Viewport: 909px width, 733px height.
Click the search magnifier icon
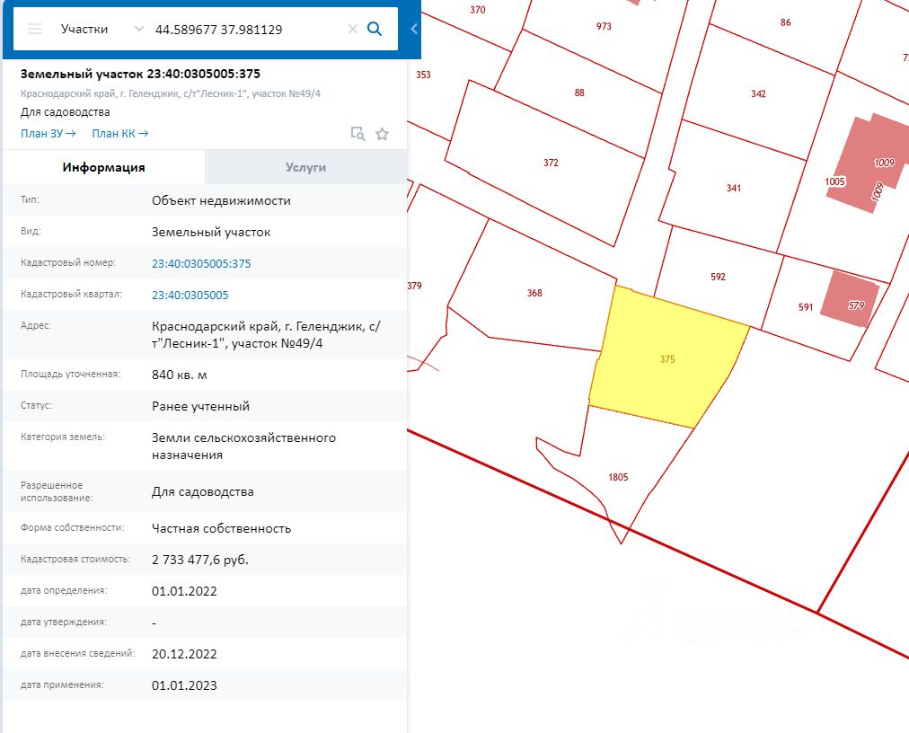[x=375, y=29]
